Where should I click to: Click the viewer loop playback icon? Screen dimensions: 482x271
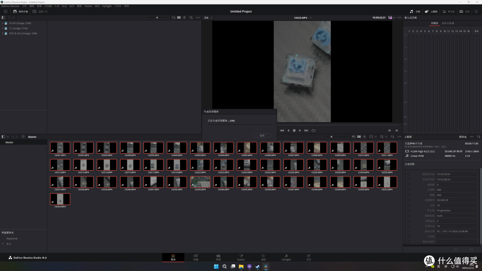click(314, 131)
